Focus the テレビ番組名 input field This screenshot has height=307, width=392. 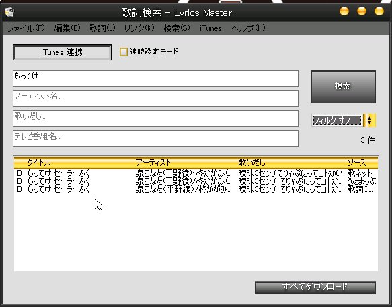tap(155, 138)
